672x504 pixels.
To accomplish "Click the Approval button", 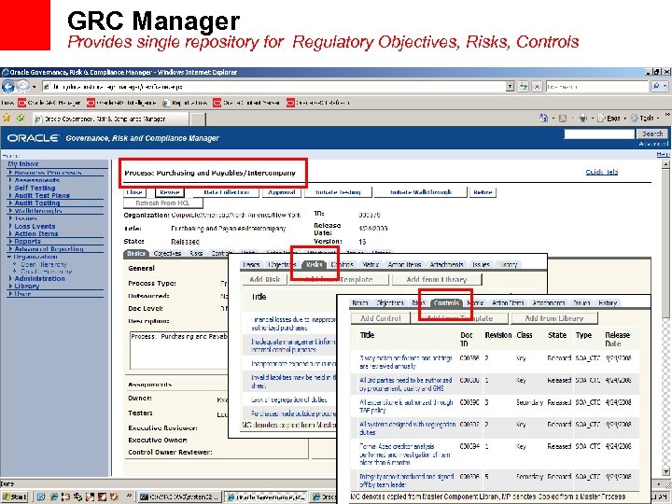I will pos(282,192).
